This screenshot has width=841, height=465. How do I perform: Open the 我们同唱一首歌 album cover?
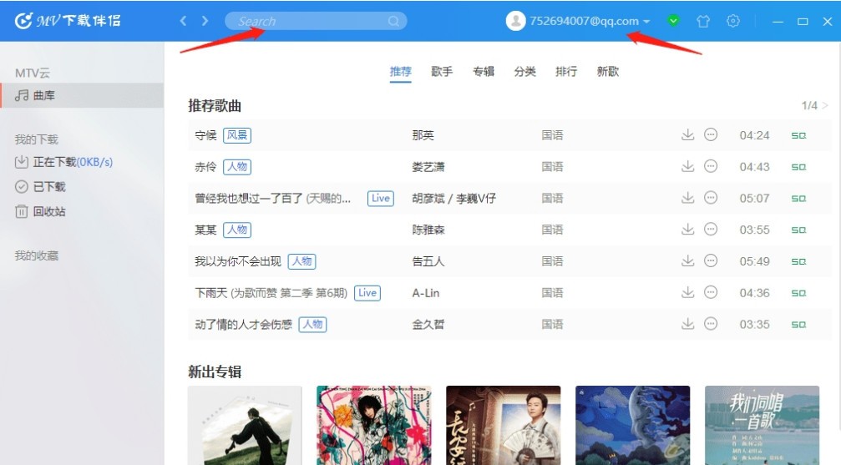point(762,425)
